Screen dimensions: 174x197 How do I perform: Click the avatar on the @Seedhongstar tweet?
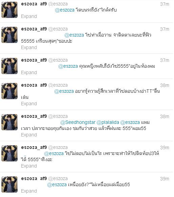pos(9,122)
